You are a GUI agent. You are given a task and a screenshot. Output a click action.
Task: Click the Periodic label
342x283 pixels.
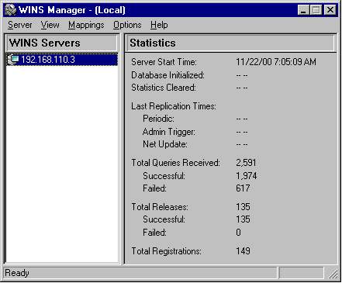(158, 119)
